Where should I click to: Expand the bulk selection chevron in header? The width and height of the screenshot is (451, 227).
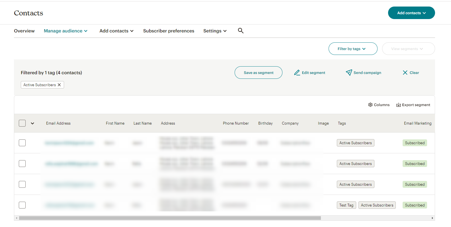tap(32, 123)
